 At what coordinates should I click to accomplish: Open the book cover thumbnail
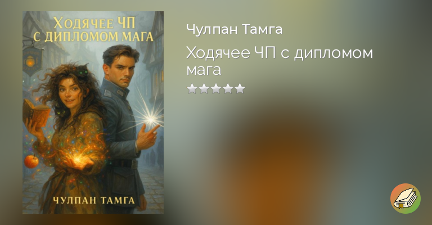click(x=93, y=112)
